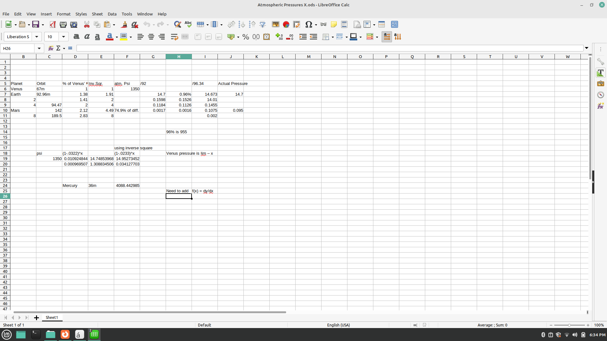Click the zoom in plus button
The height and width of the screenshot is (341, 607).
[588, 325]
